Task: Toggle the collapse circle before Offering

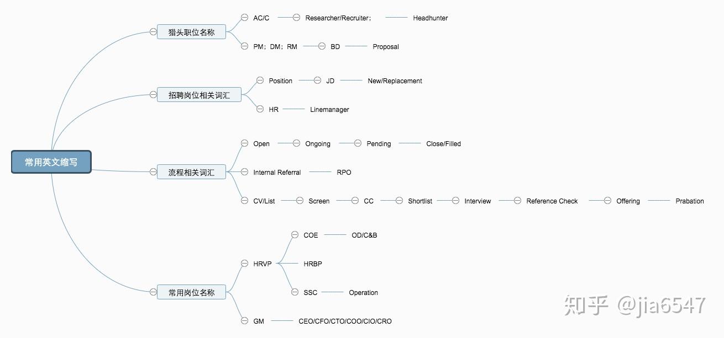Action: pyautogui.click(x=607, y=201)
